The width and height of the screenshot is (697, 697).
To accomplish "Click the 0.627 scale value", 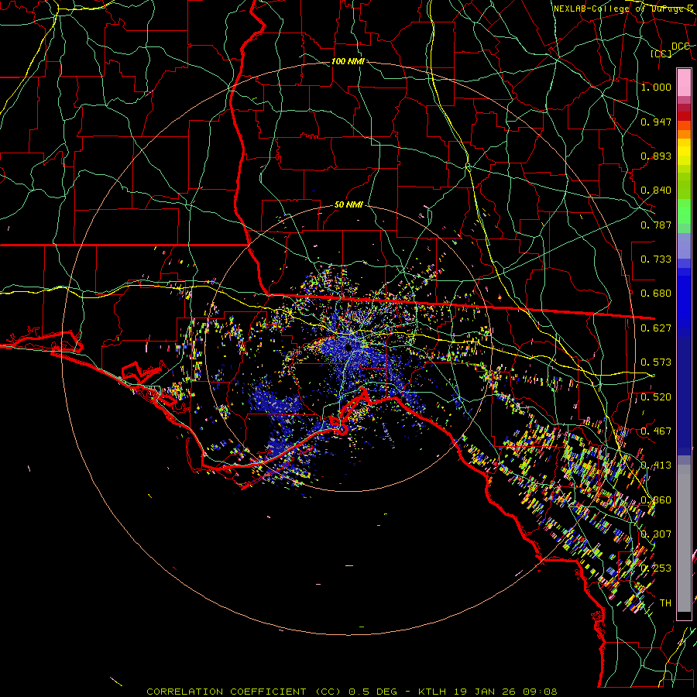I will pos(656,328).
